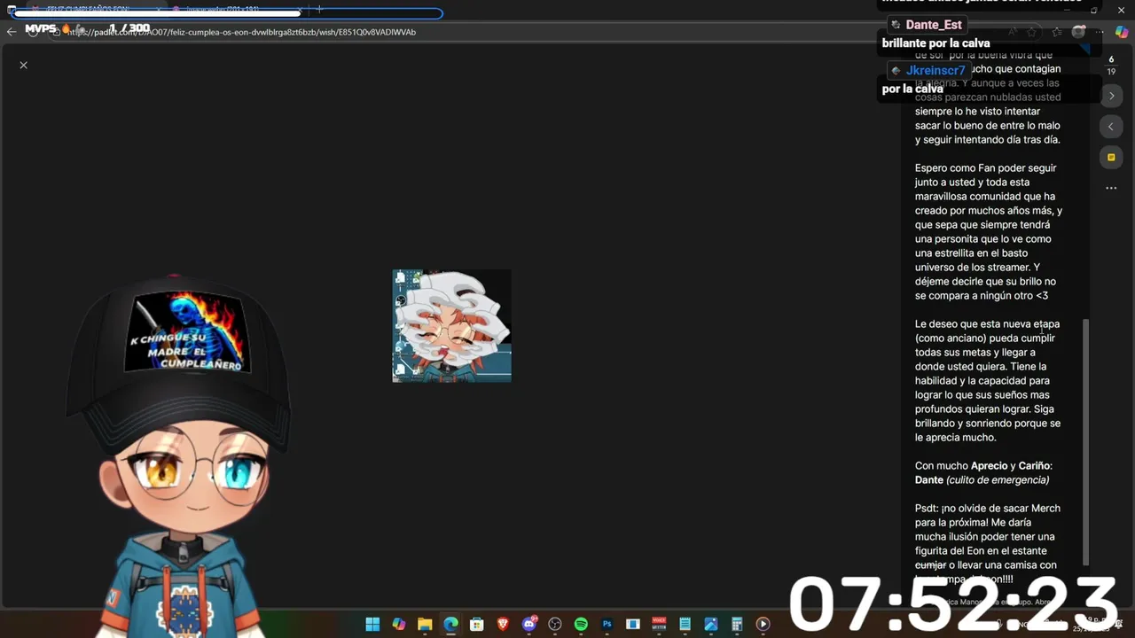Image resolution: width=1135 pixels, height=638 pixels.
Task: Go to the previous Padlet post
Action: click(1111, 127)
